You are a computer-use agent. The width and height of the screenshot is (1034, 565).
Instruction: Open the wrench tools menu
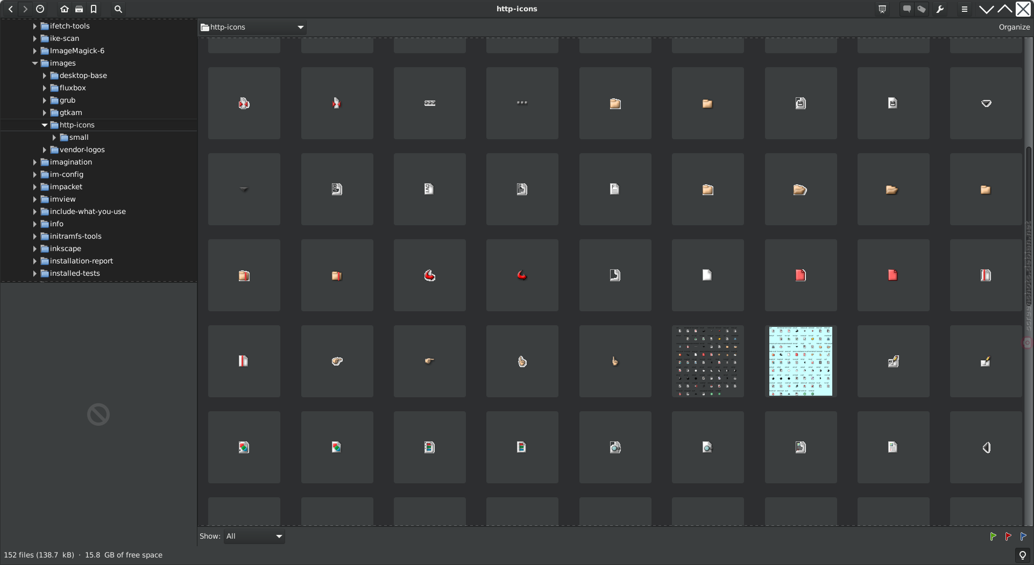point(940,9)
